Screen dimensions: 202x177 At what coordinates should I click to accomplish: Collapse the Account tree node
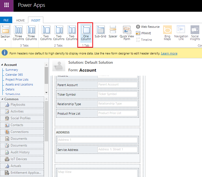(2, 65)
